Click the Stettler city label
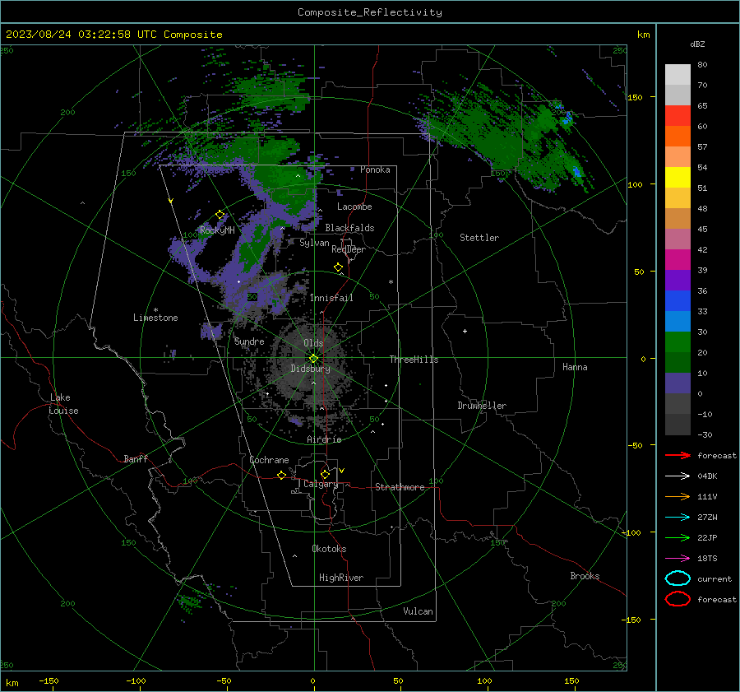Image resolution: width=740 pixels, height=692 pixels. tap(479, 238)
